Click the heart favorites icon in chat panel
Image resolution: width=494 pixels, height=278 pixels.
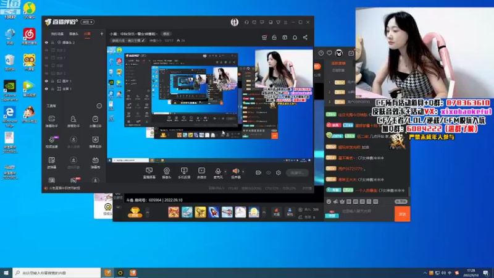[x=330, y=53]
